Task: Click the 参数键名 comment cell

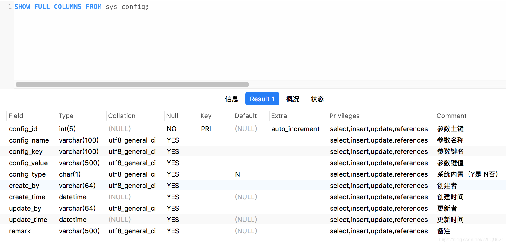Action: pyautogui.click(x=450, y=151)
